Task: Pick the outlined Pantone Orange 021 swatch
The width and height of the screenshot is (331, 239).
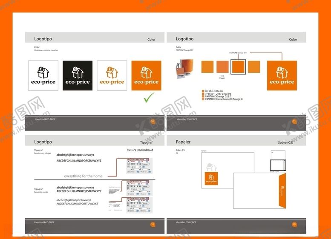Action: pos(238,67)
